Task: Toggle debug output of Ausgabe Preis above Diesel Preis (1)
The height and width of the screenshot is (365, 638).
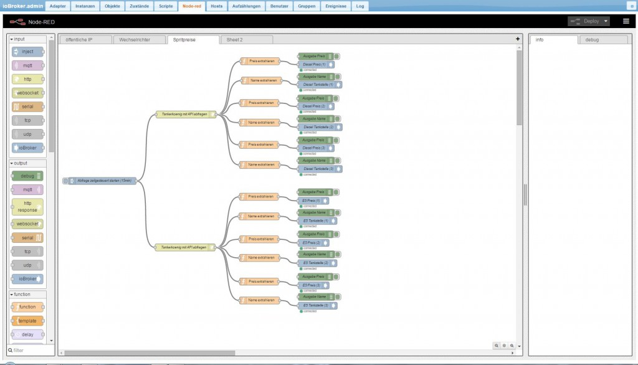Action: [337, 56]
